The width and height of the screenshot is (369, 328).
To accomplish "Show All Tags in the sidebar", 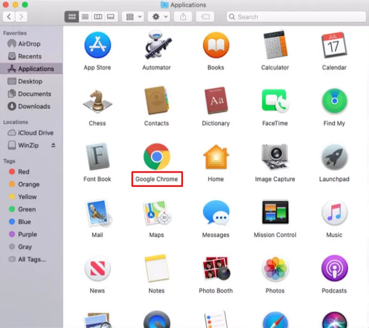I will click(x=32, y=259).
